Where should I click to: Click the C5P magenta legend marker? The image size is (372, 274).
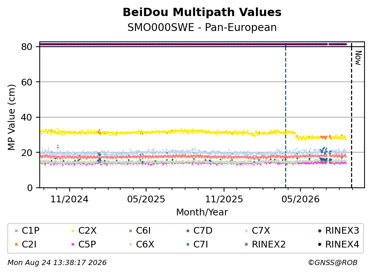[73, 245]
